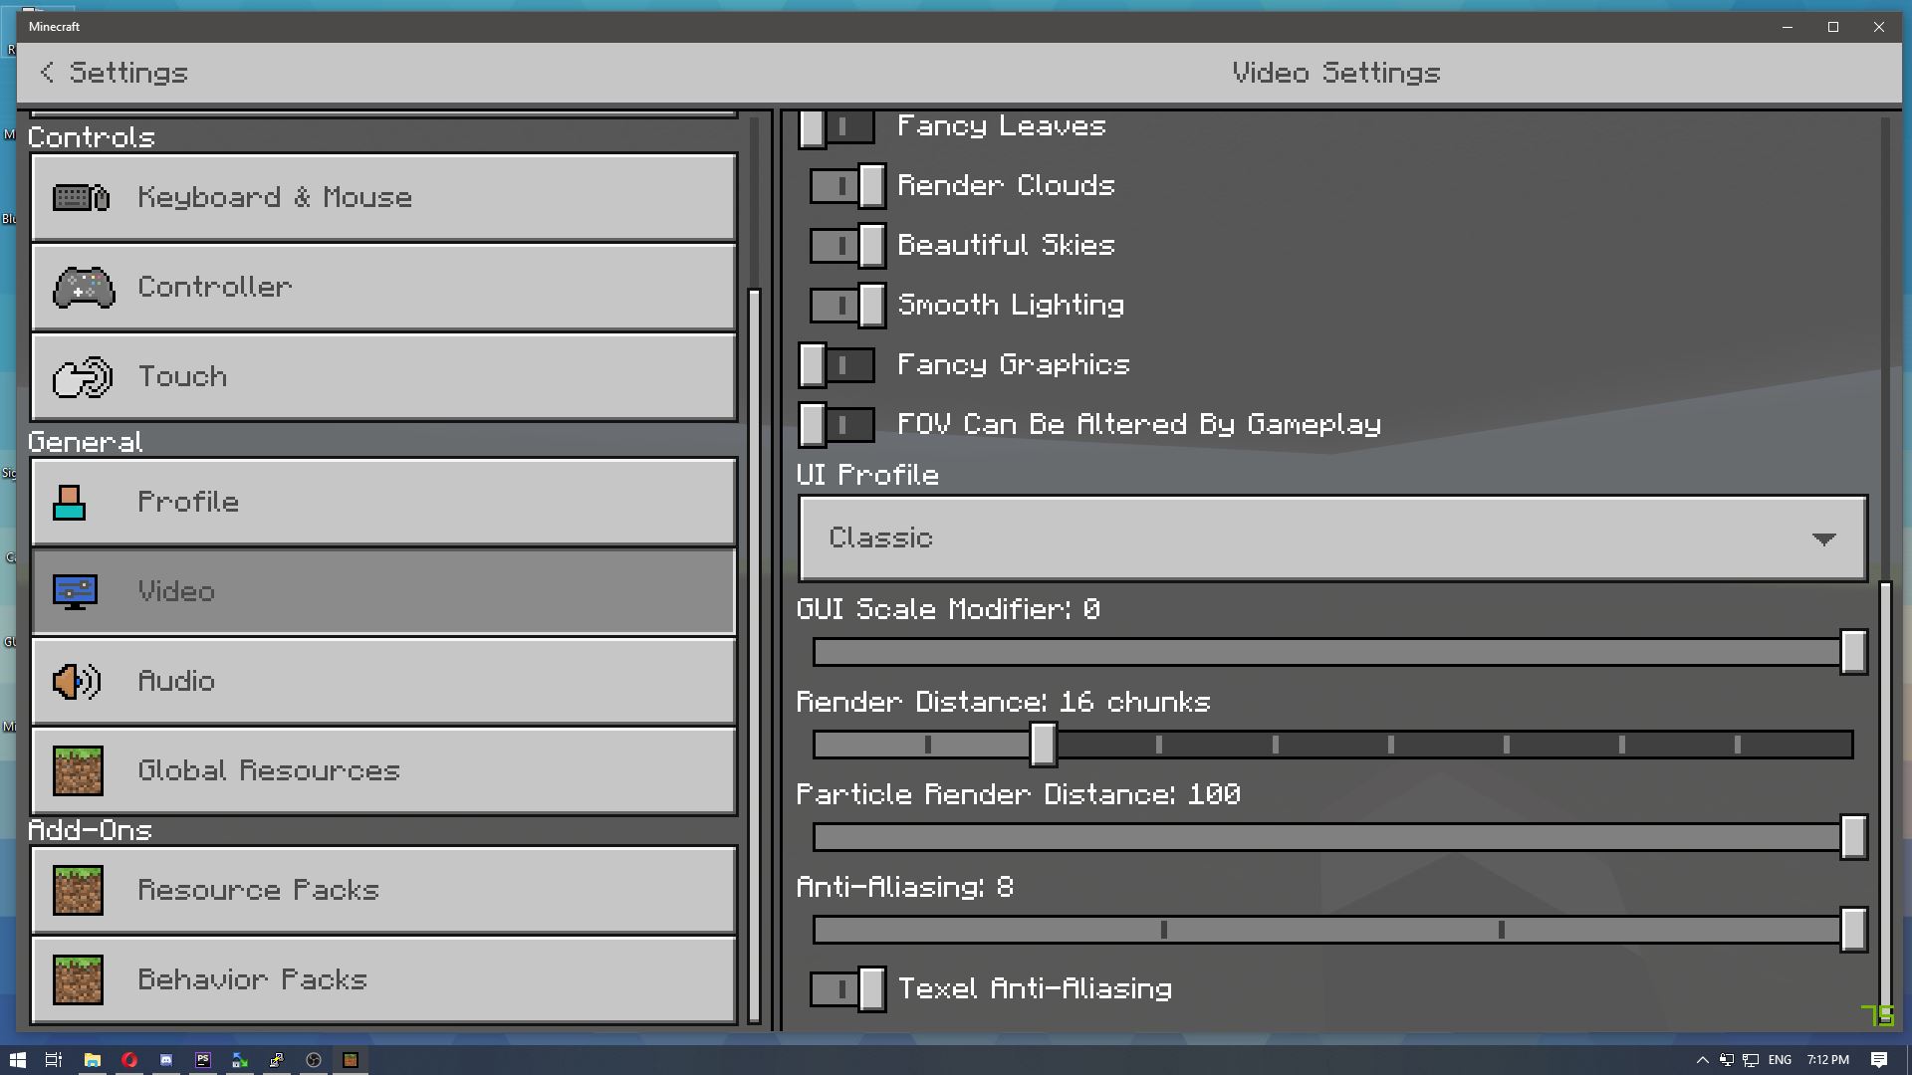Open the UI Profile Classic dropdown
The image size is (1912, 1075).
pos(1331,538)
